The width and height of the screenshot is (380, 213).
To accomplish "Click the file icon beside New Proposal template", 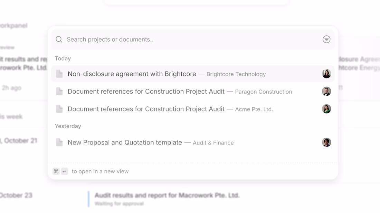I will tap(59, 142).
